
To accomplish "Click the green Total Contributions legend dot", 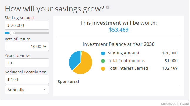I will (103, 61).
